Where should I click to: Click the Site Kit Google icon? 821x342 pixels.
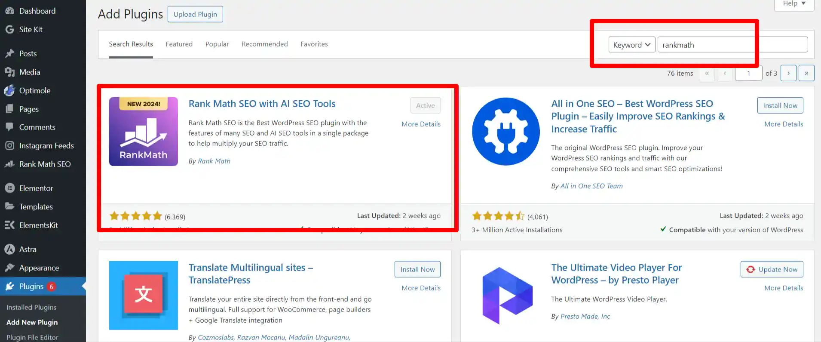(9, 30)
